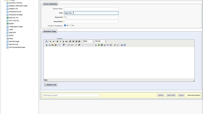Open tabs-training in the tree

click(x=13, y=44)
